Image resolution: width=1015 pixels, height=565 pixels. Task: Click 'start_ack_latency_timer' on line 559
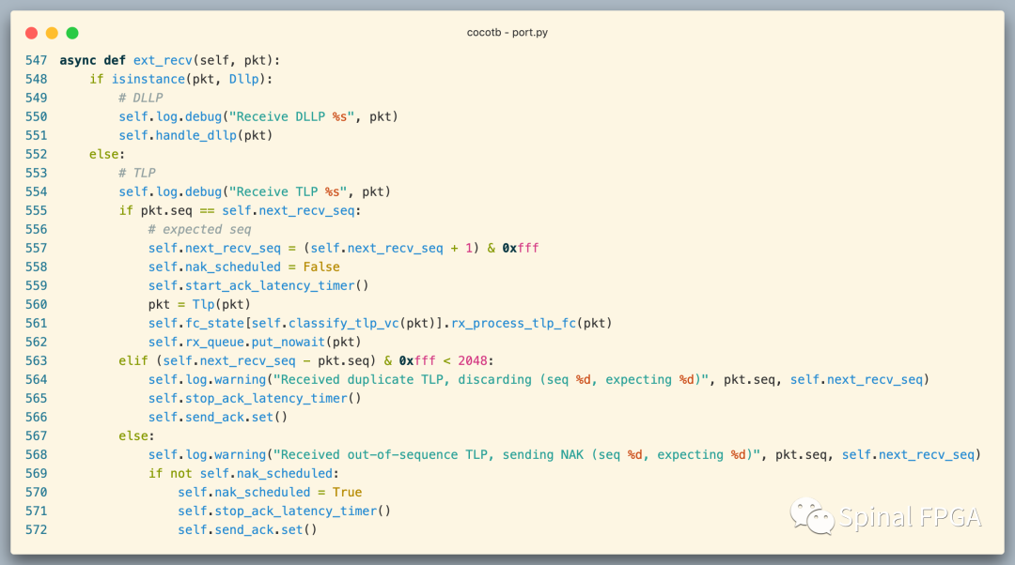click(x=270, y=285)
